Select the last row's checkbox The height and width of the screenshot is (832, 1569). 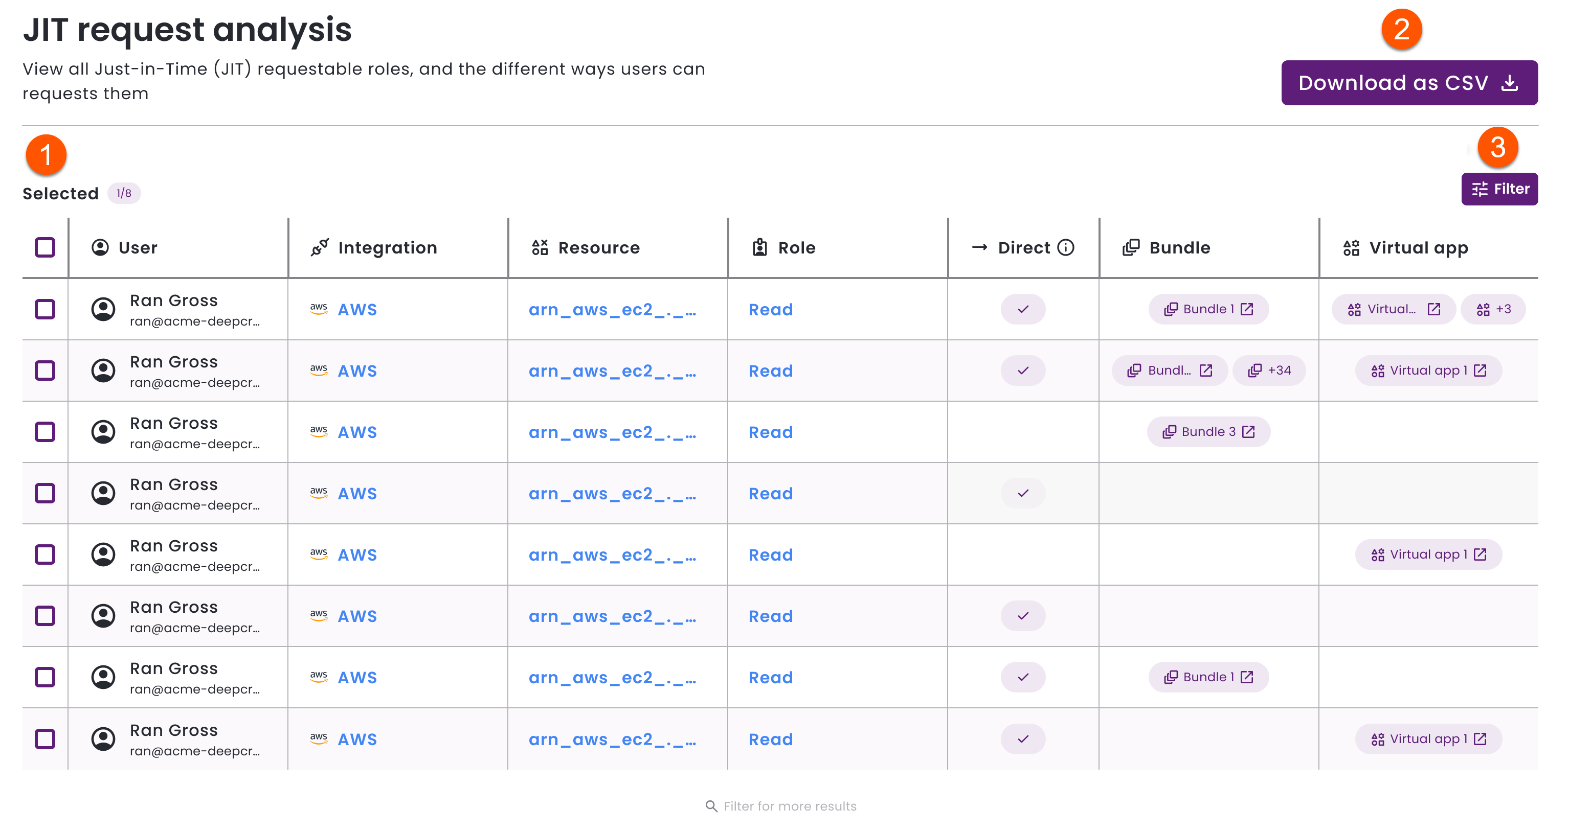[x=44, y=738]
